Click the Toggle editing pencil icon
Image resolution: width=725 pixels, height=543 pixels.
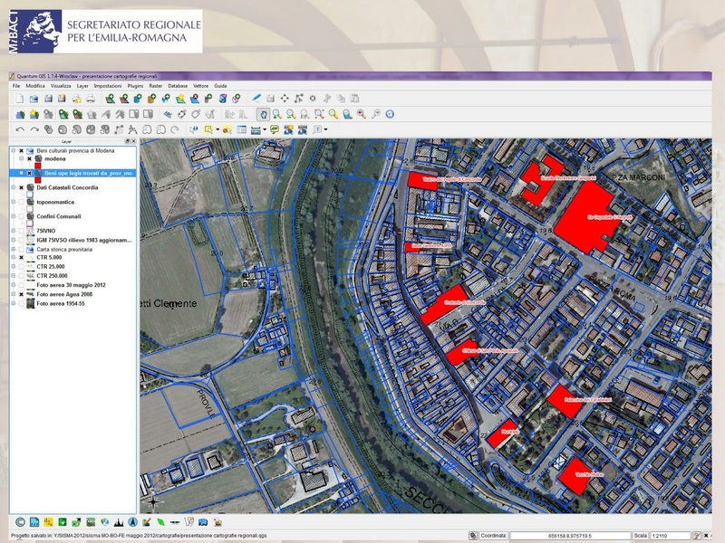pyautogui.click(x=256, y=98)
